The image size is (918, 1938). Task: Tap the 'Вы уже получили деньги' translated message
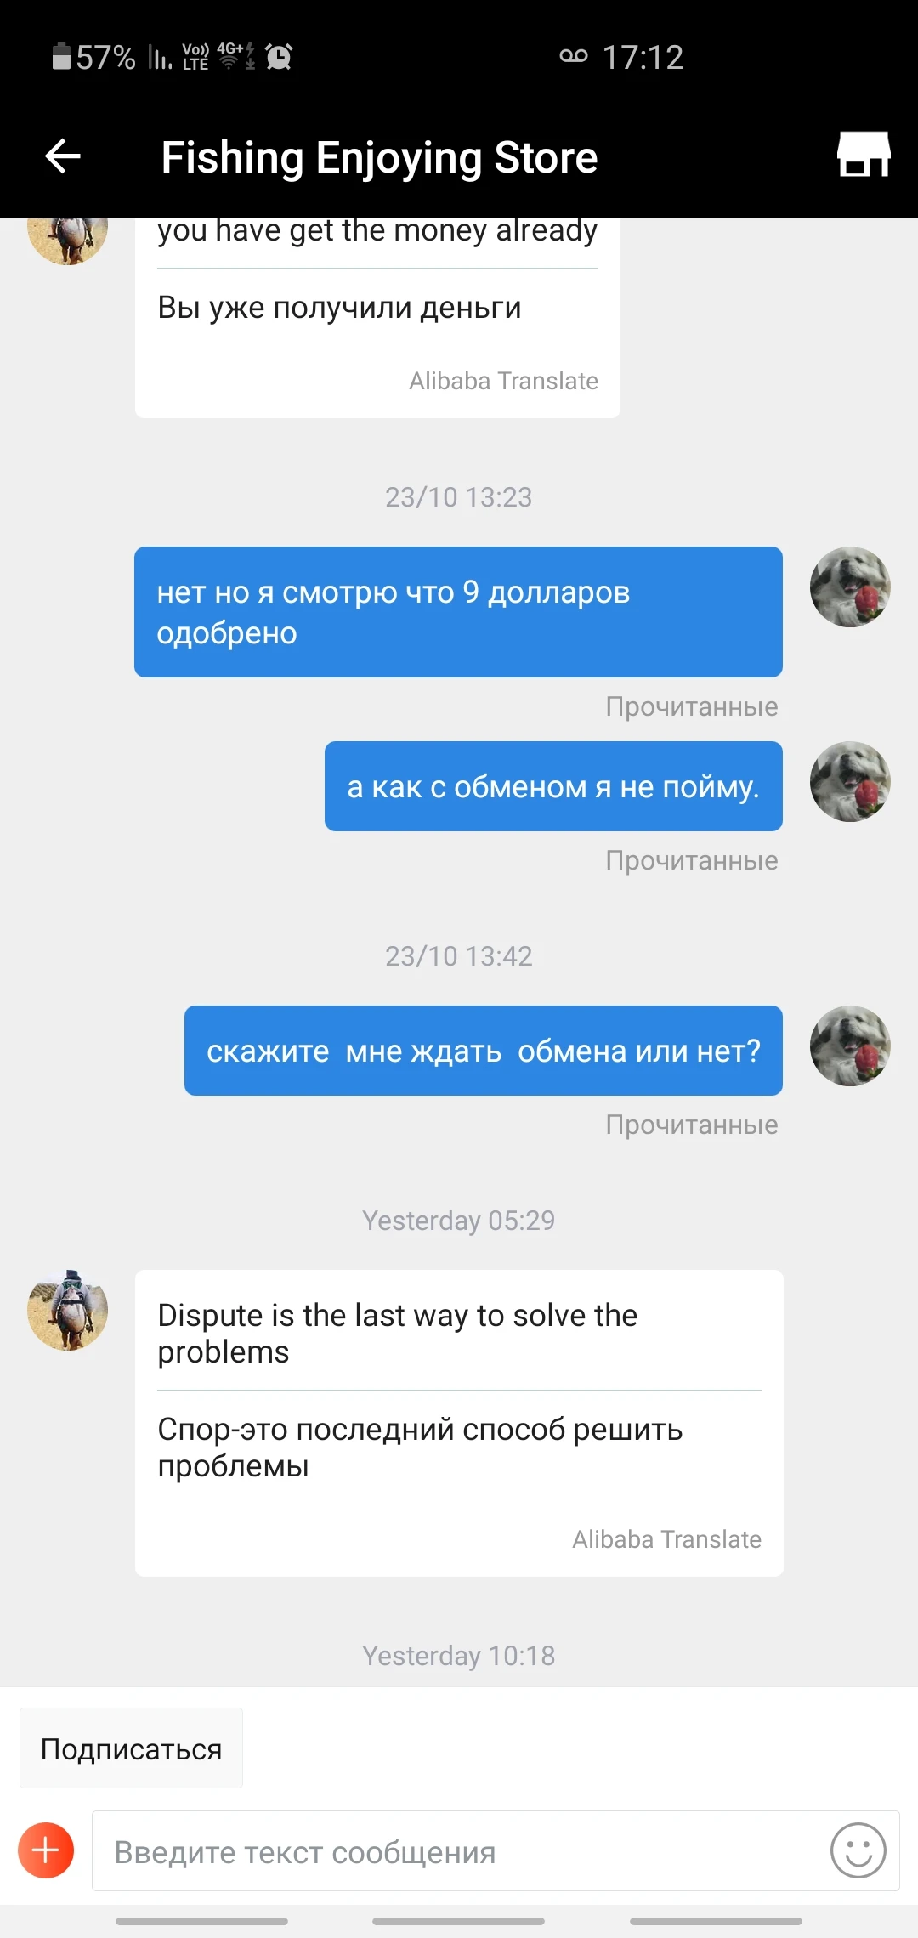click(x=339, y=308)
